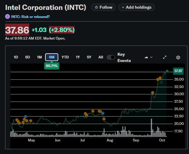Click the current price dot at end of line
The image size is (189, 154).
click(167, 71)
